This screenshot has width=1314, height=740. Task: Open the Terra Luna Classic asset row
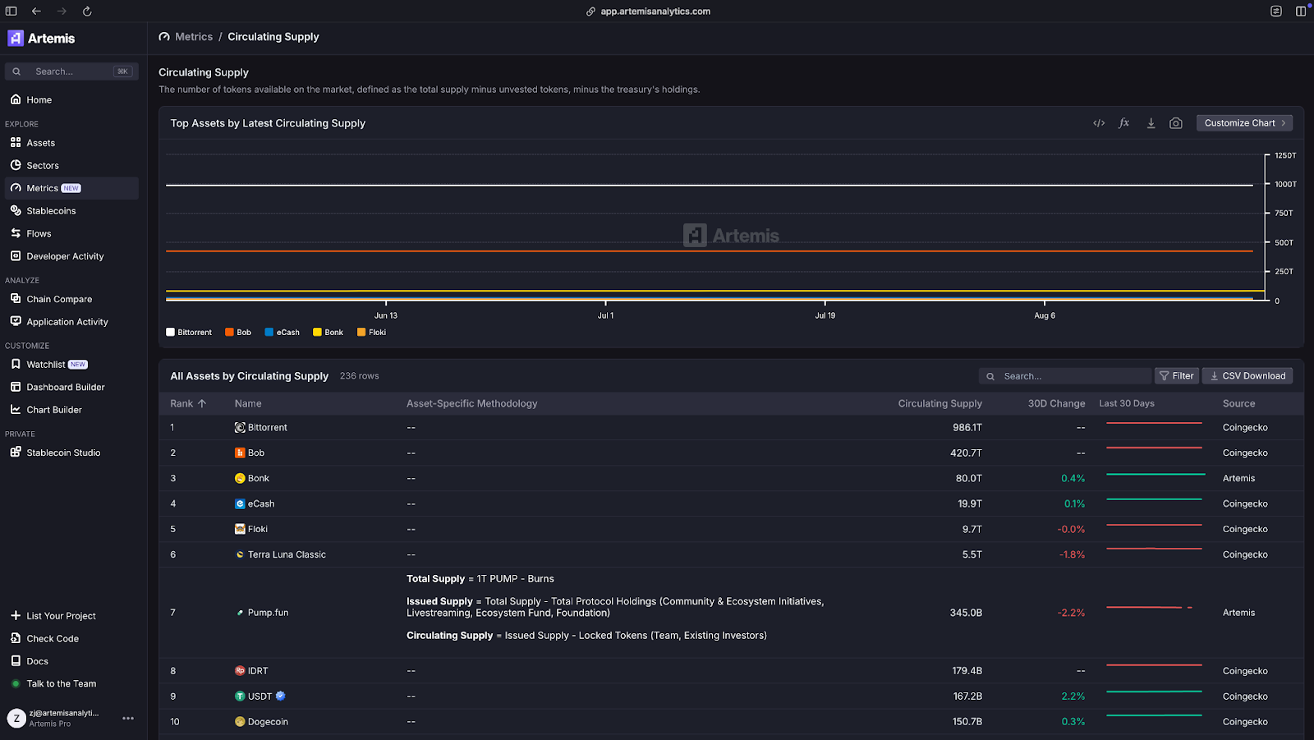coord(731,554)
